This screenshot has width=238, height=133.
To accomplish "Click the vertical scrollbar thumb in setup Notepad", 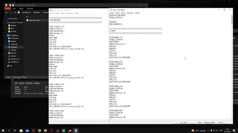I will 232,20.
